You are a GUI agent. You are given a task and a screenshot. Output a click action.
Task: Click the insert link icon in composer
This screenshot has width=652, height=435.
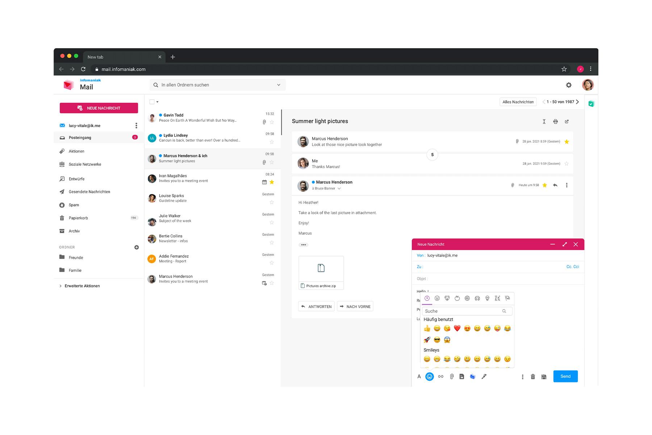pyautogui.click(x=440, y=377)
